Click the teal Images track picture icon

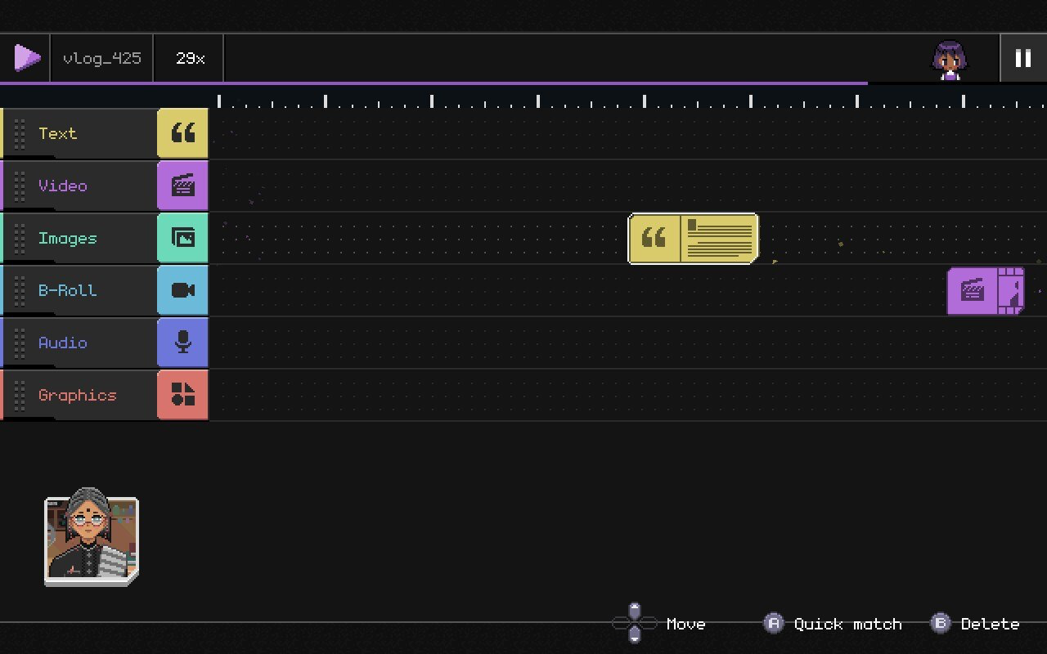tap(182, 238)
